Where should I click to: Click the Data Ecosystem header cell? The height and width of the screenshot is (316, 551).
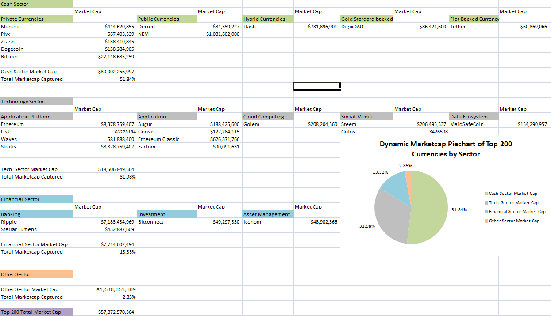(x=474, y=117)
